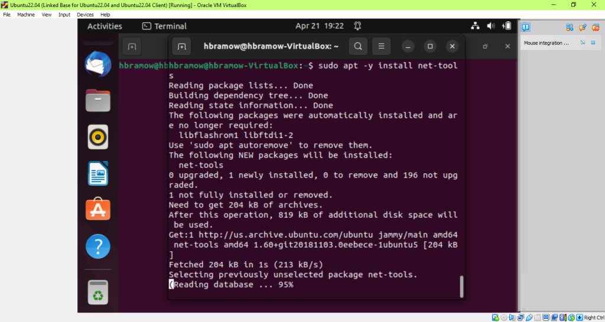Click the notification sort order icon
605x322 pixels.
tap(570, 27)
